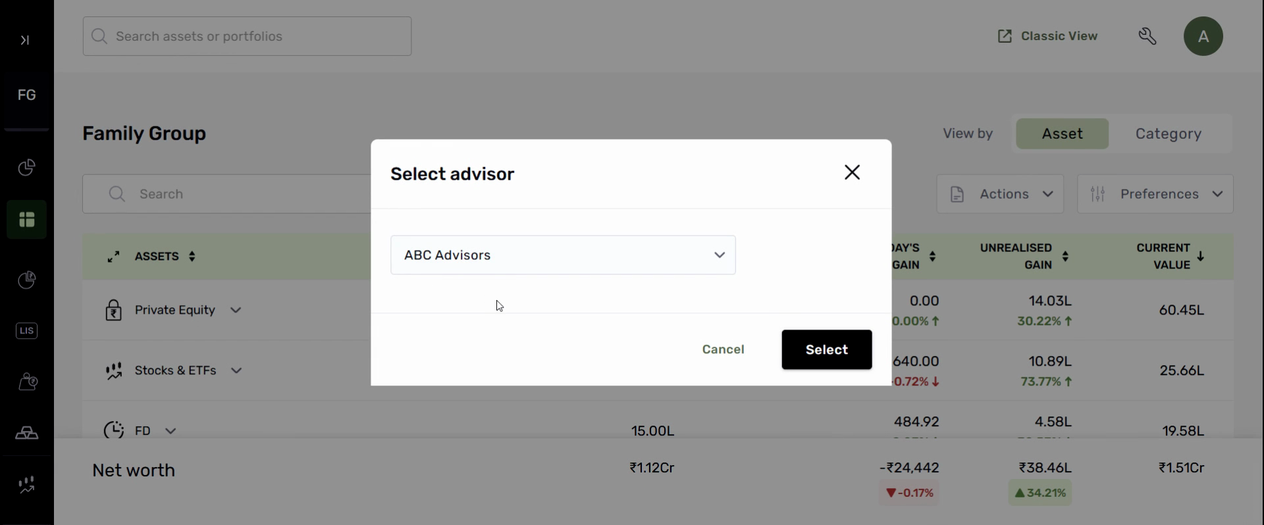Expand the collapsed sidebar arrow icon
Viewport: 1264px width, 525px height.
[x=25, y=40]
